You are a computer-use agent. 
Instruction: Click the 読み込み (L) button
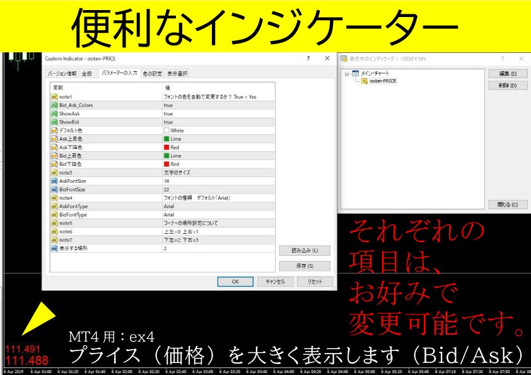[305, 250]
